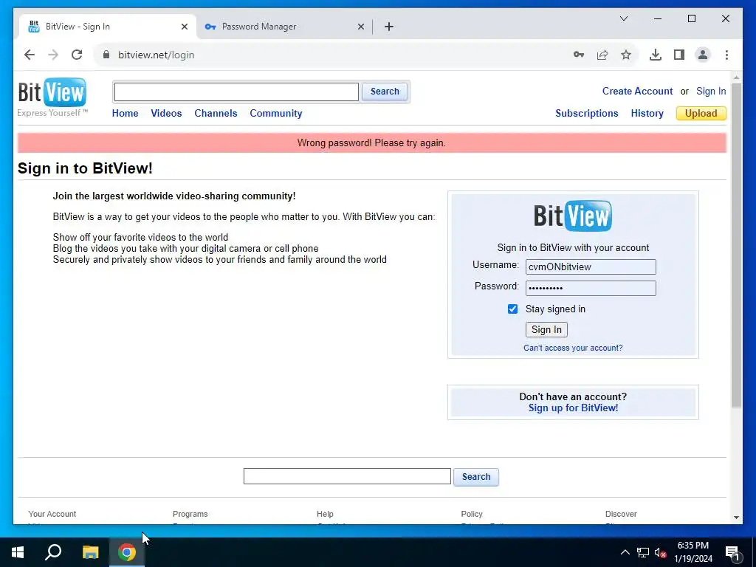Open the Chrome profile avatar
This screenshot has width=756, height=567.
pos(703,55)
